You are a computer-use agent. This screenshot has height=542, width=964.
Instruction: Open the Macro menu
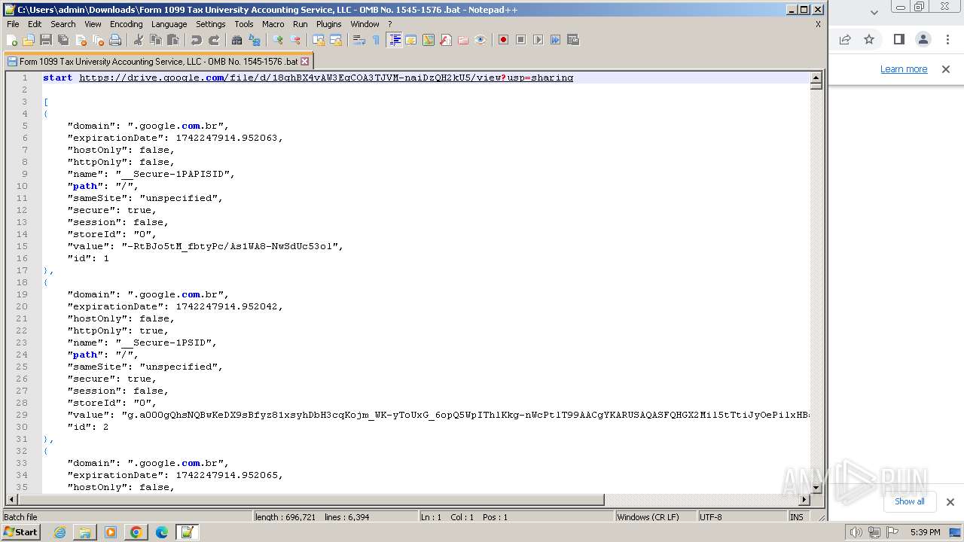[273, 24]
